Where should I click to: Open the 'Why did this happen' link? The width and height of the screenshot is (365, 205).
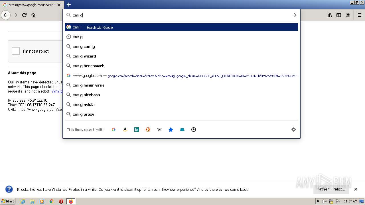[57, 91]
